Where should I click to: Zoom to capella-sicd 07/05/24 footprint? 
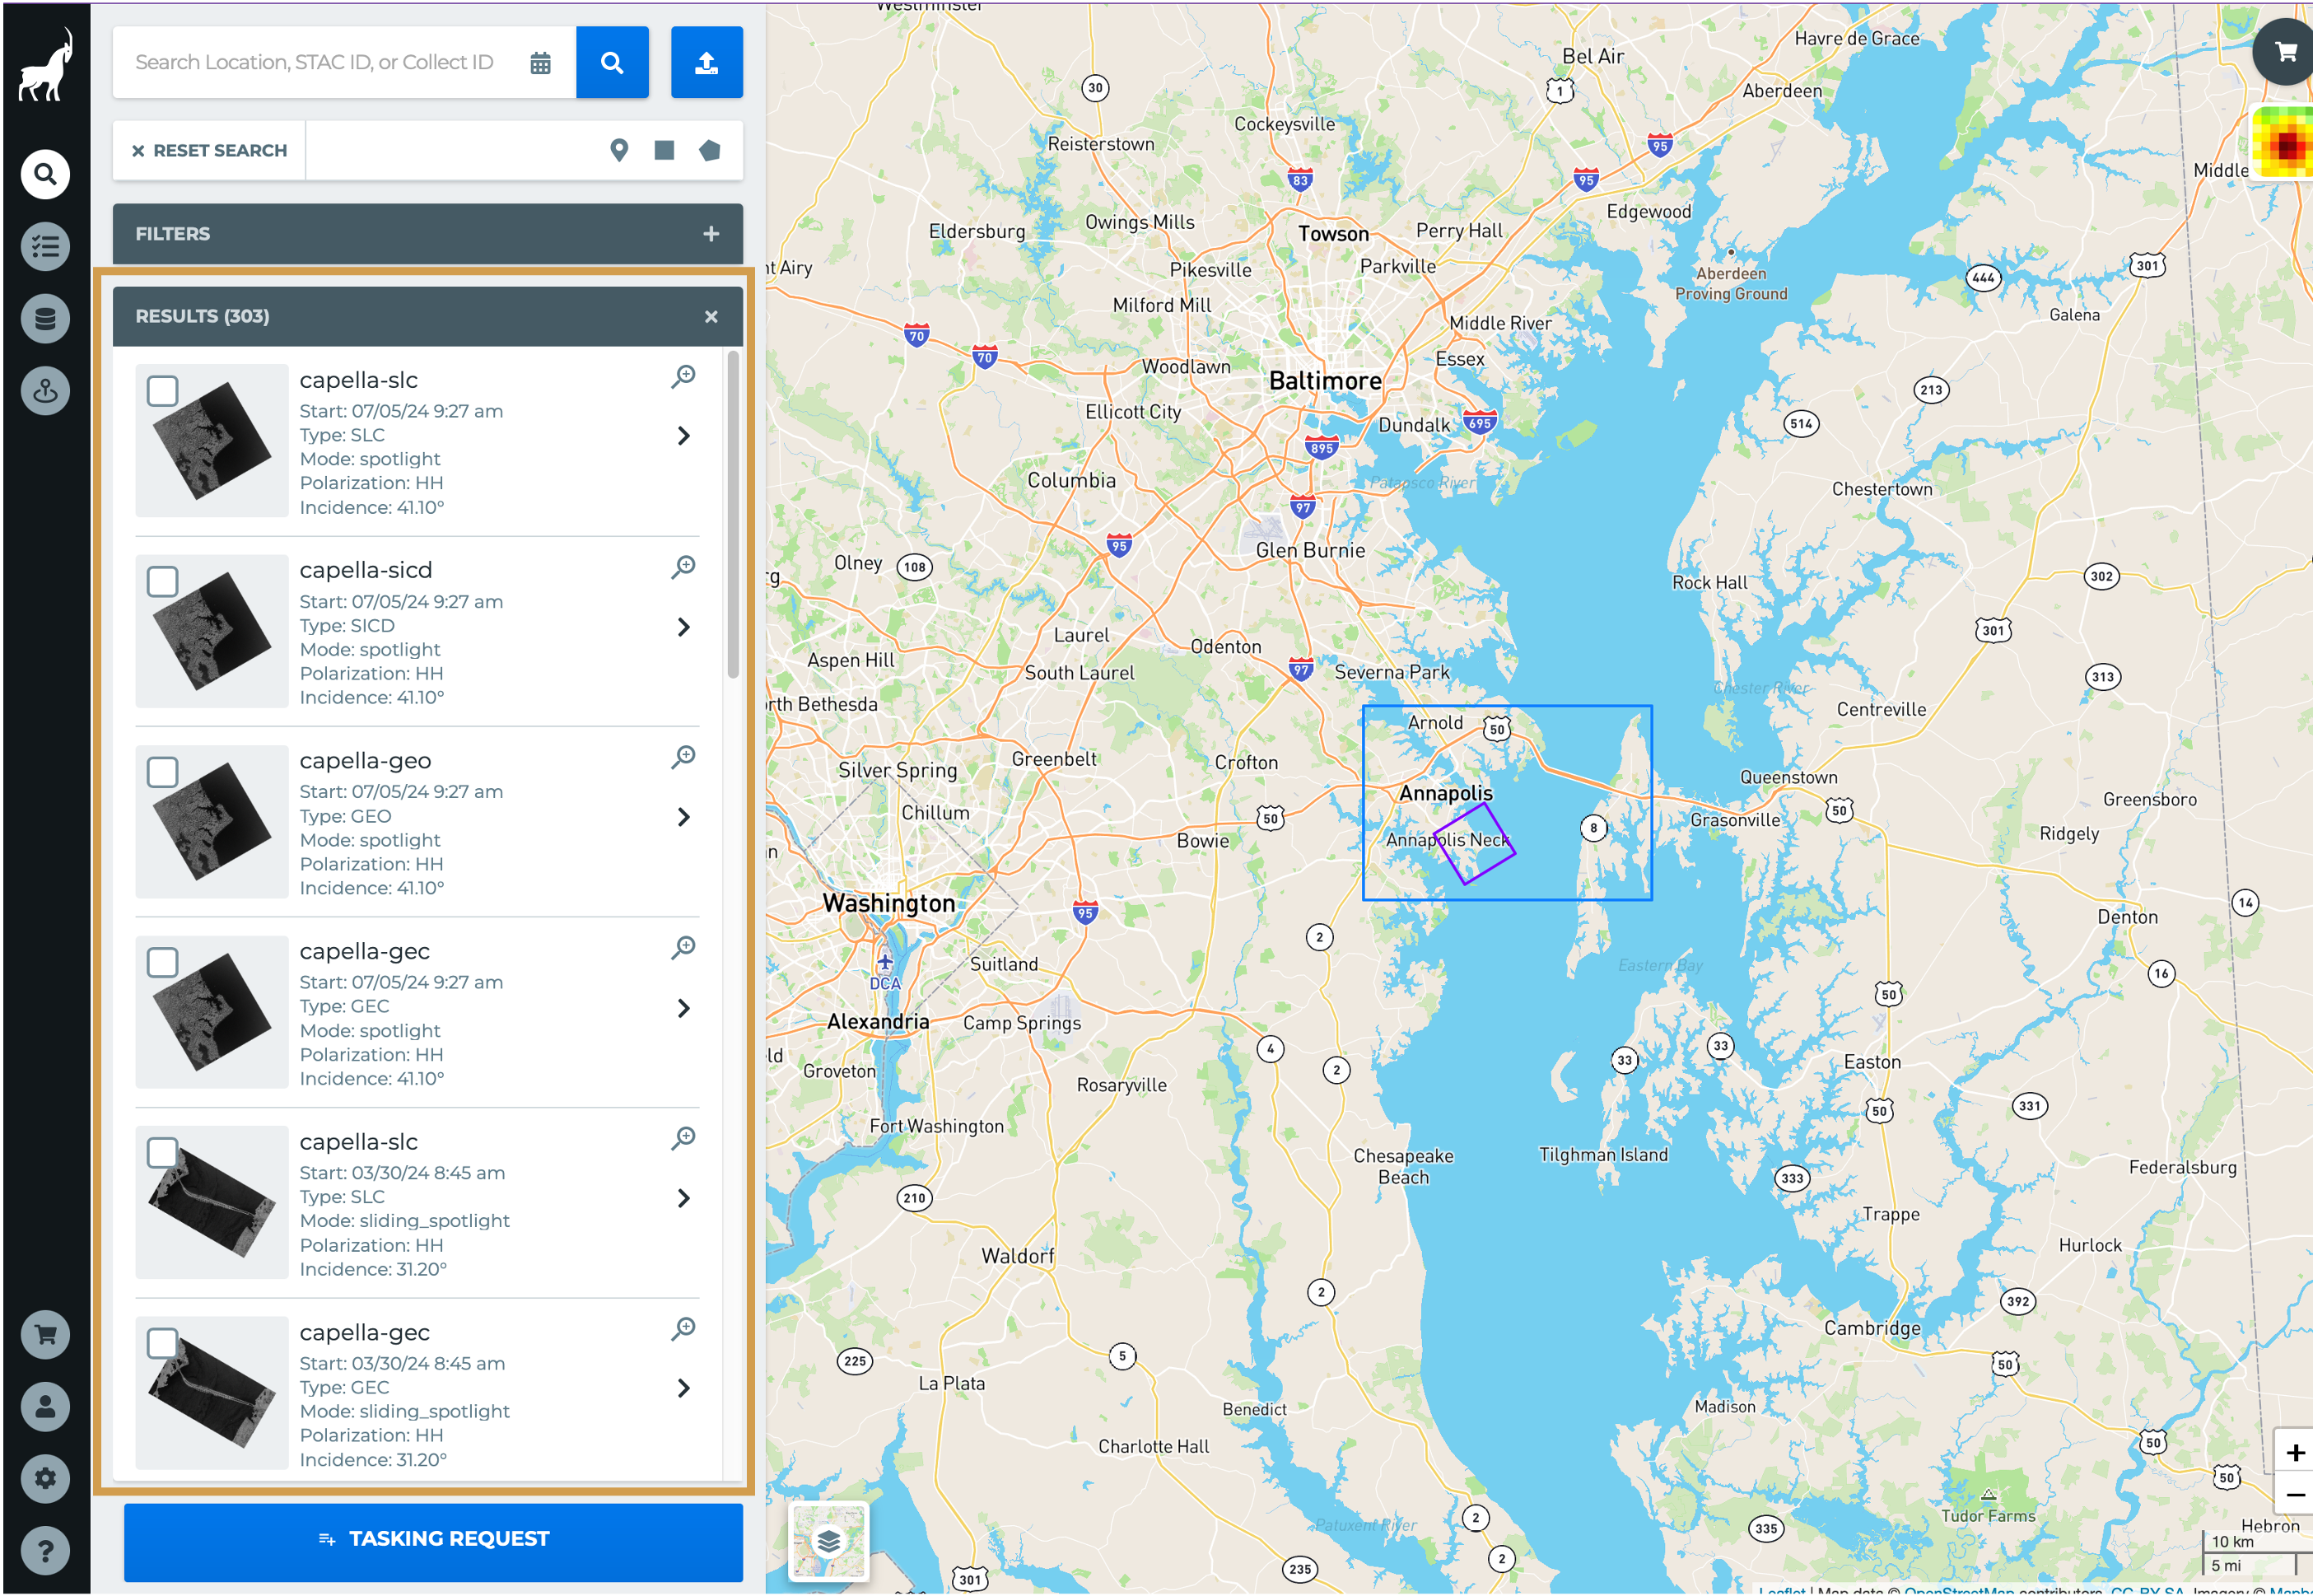pos(683,567)
